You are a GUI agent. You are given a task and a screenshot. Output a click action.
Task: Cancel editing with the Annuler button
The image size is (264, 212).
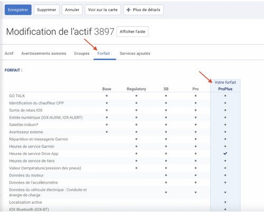click(72, 10)
